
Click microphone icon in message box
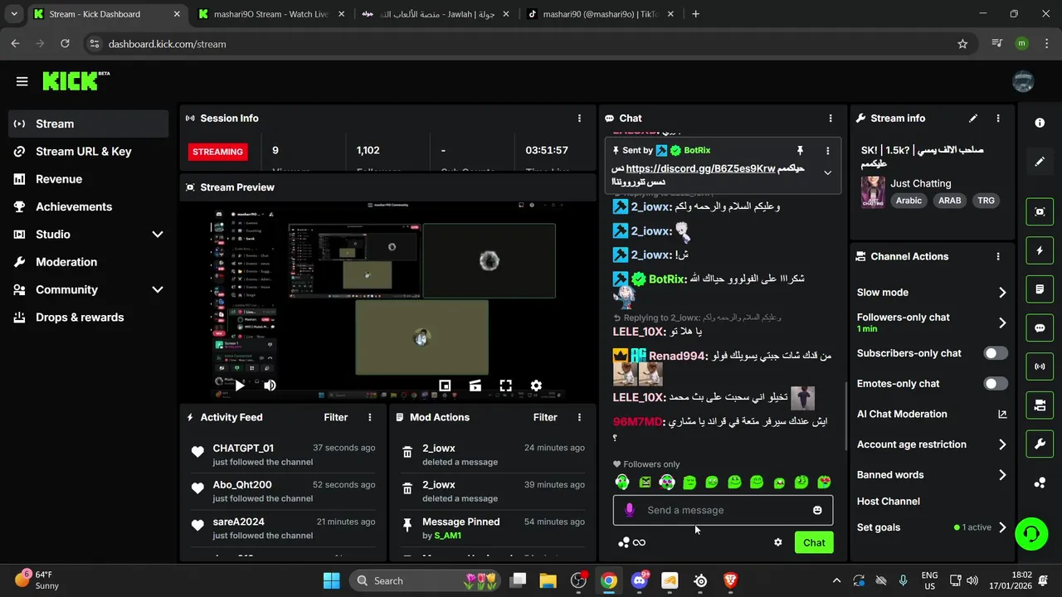(x=630, y=510)
